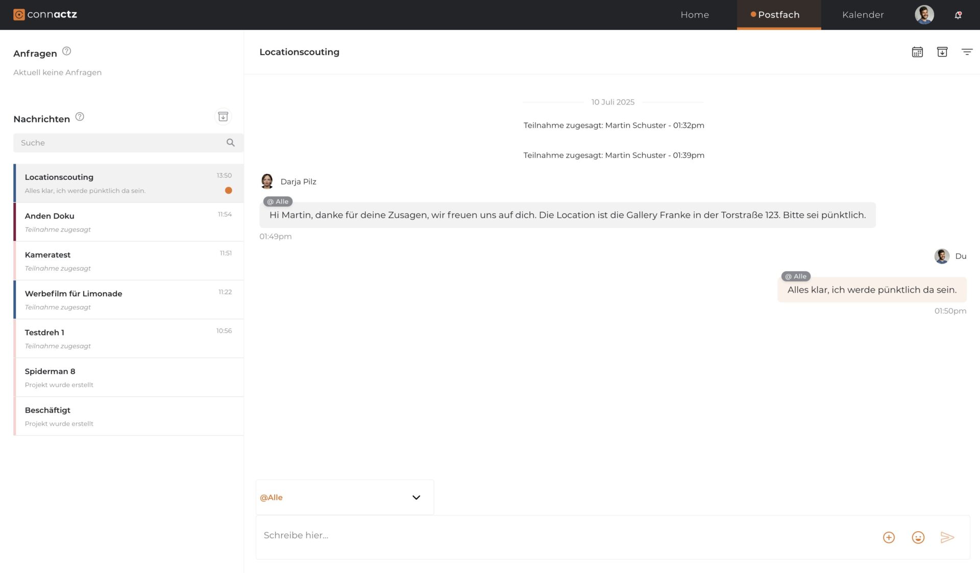The image size is (980, 573).
Task: Click help icon beside Anfragen
Action: tap(66, 51)
